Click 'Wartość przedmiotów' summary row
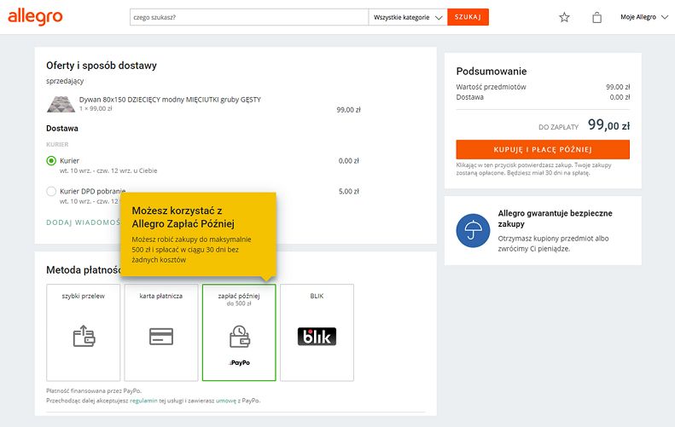 (543, 87)
